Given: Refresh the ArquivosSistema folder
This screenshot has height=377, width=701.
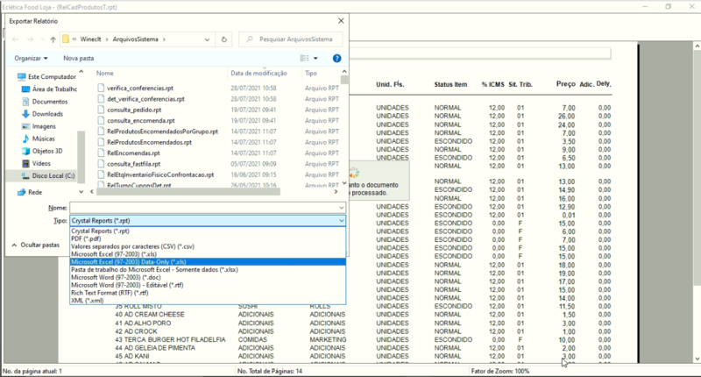Looking at the screenshot, I should coord(224,39).
